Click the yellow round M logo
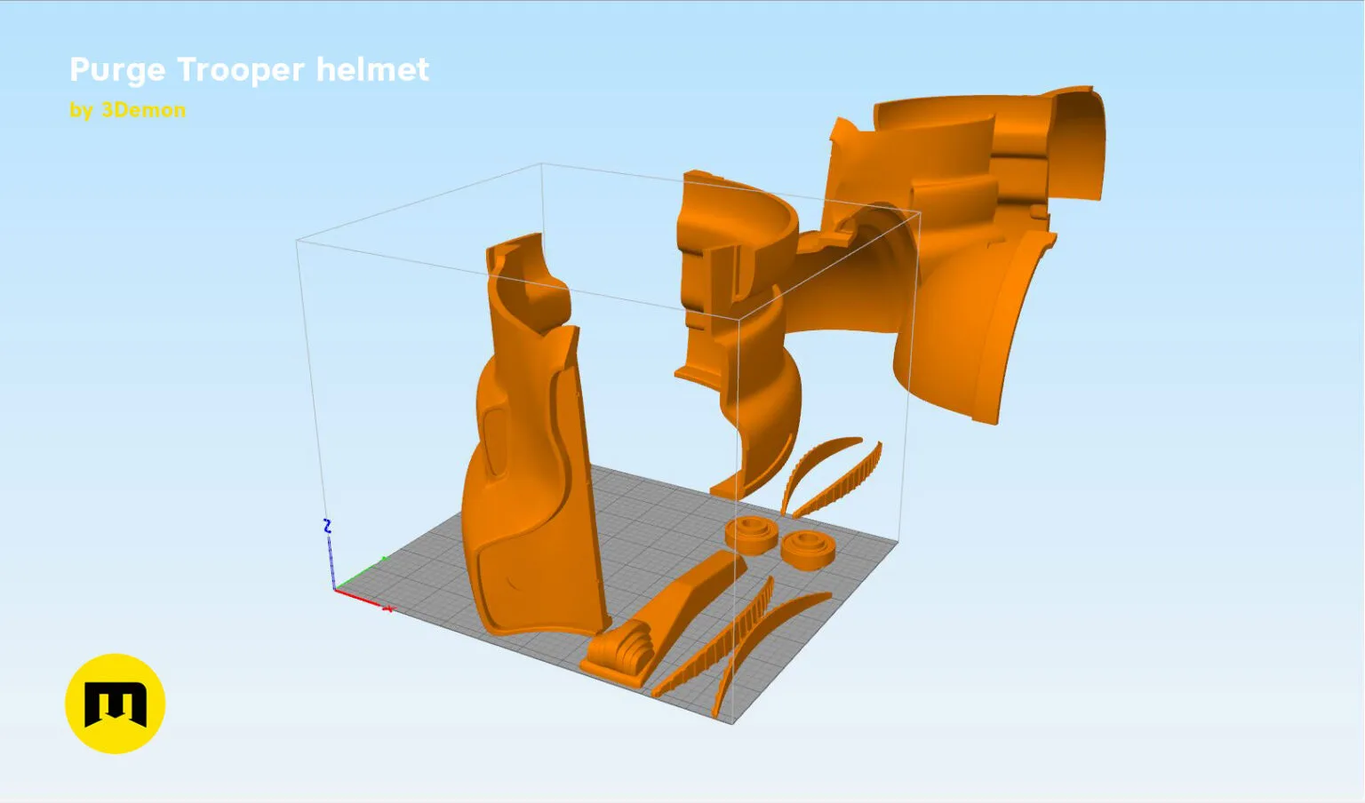 [116, 704]
